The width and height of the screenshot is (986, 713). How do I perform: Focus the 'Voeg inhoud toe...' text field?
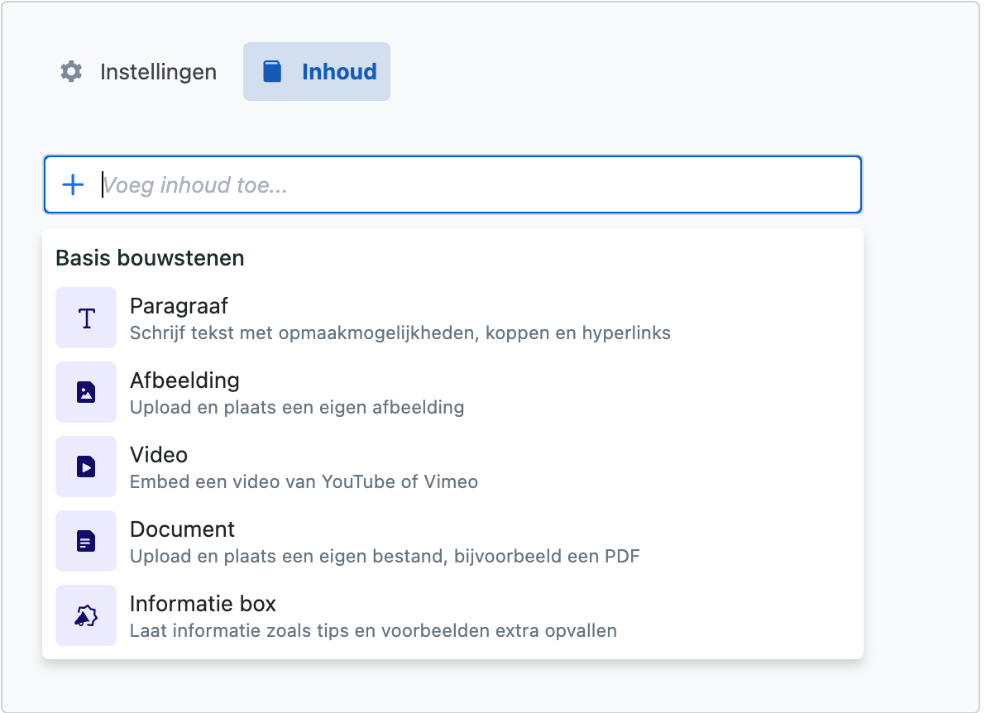click(x=480, y=184)
